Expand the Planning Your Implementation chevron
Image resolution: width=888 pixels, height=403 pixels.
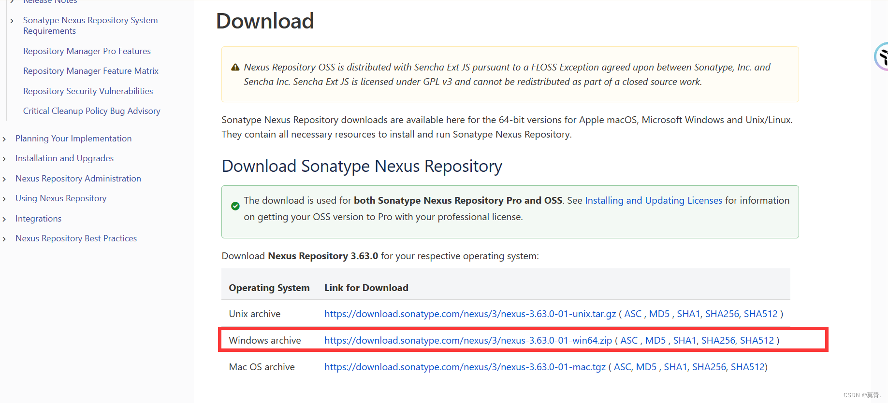coord(4,139)
